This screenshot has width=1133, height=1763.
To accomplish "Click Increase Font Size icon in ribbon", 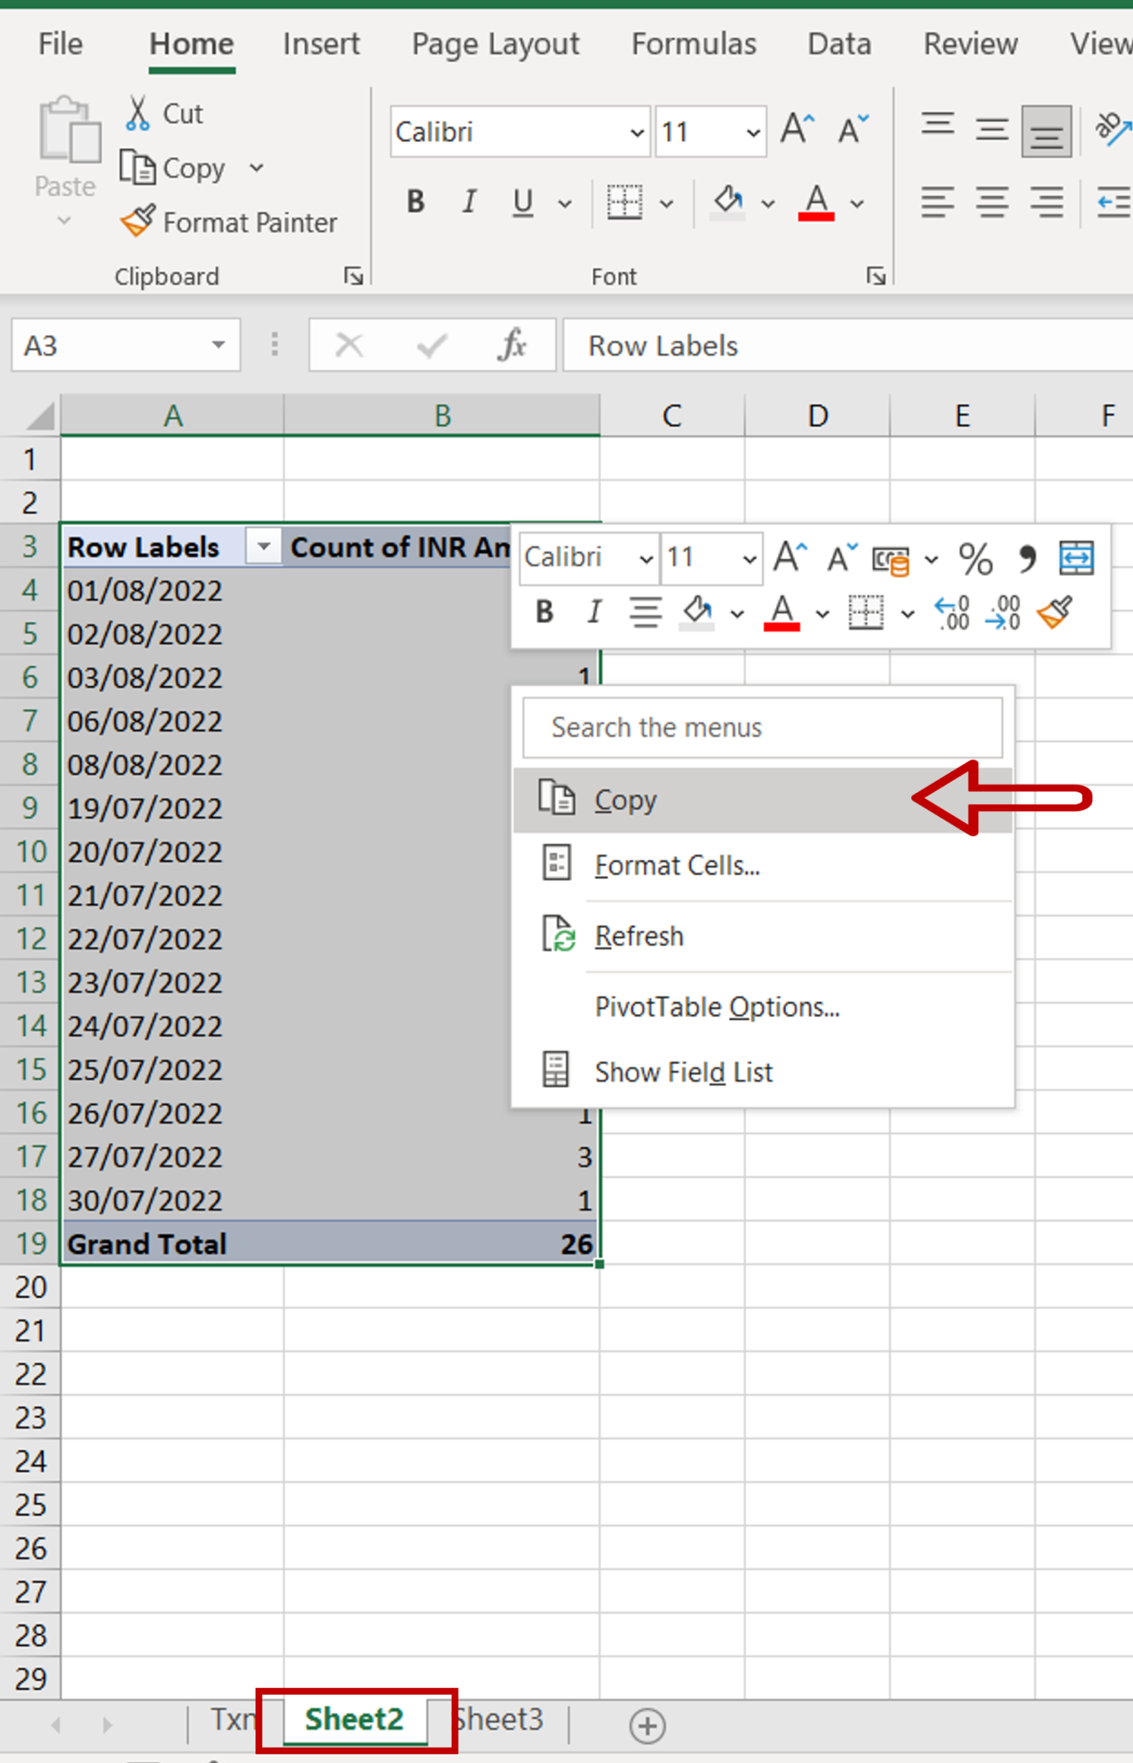I will point(797,131).
